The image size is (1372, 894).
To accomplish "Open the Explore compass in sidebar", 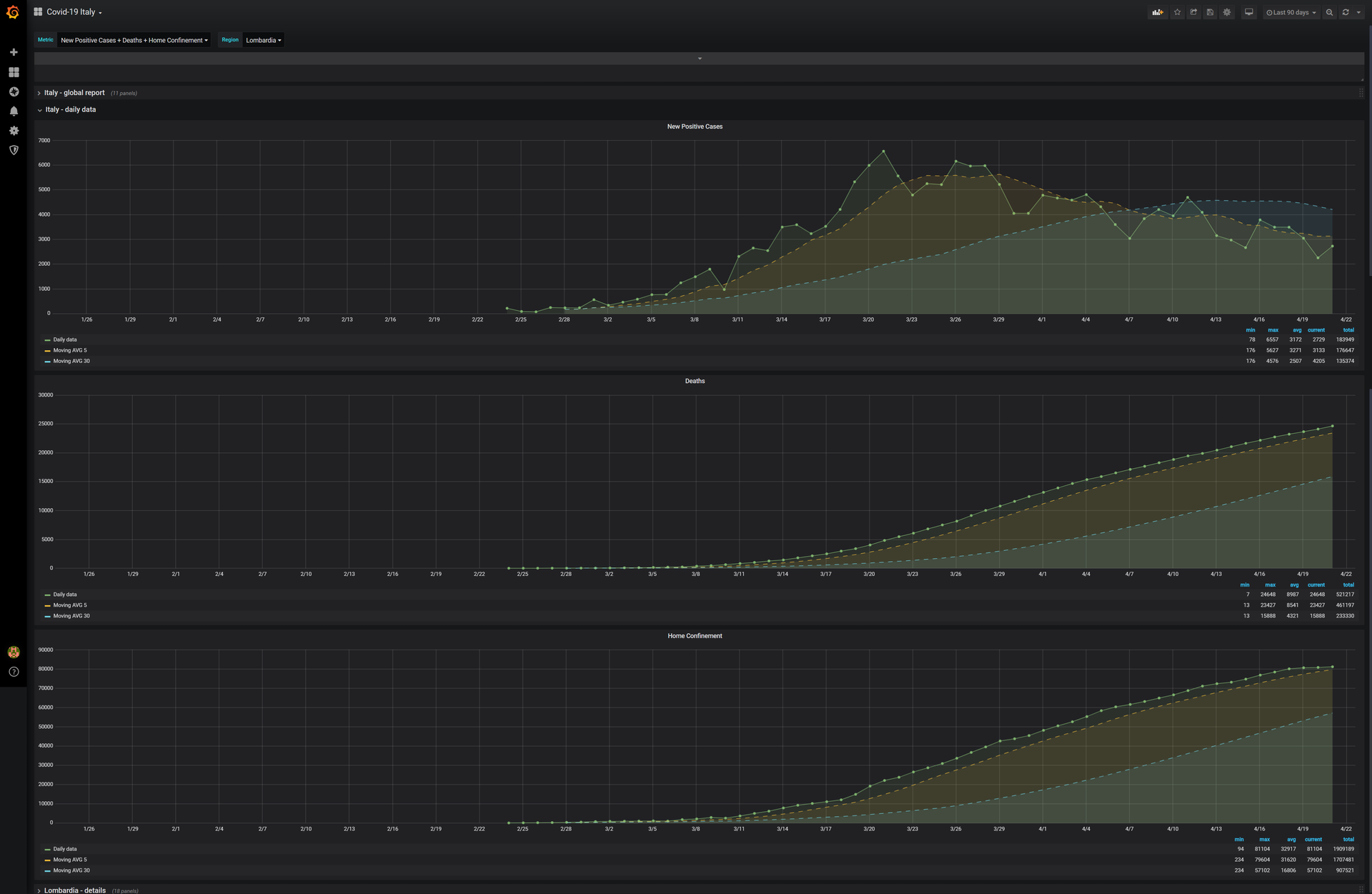I will click(14, 91).
